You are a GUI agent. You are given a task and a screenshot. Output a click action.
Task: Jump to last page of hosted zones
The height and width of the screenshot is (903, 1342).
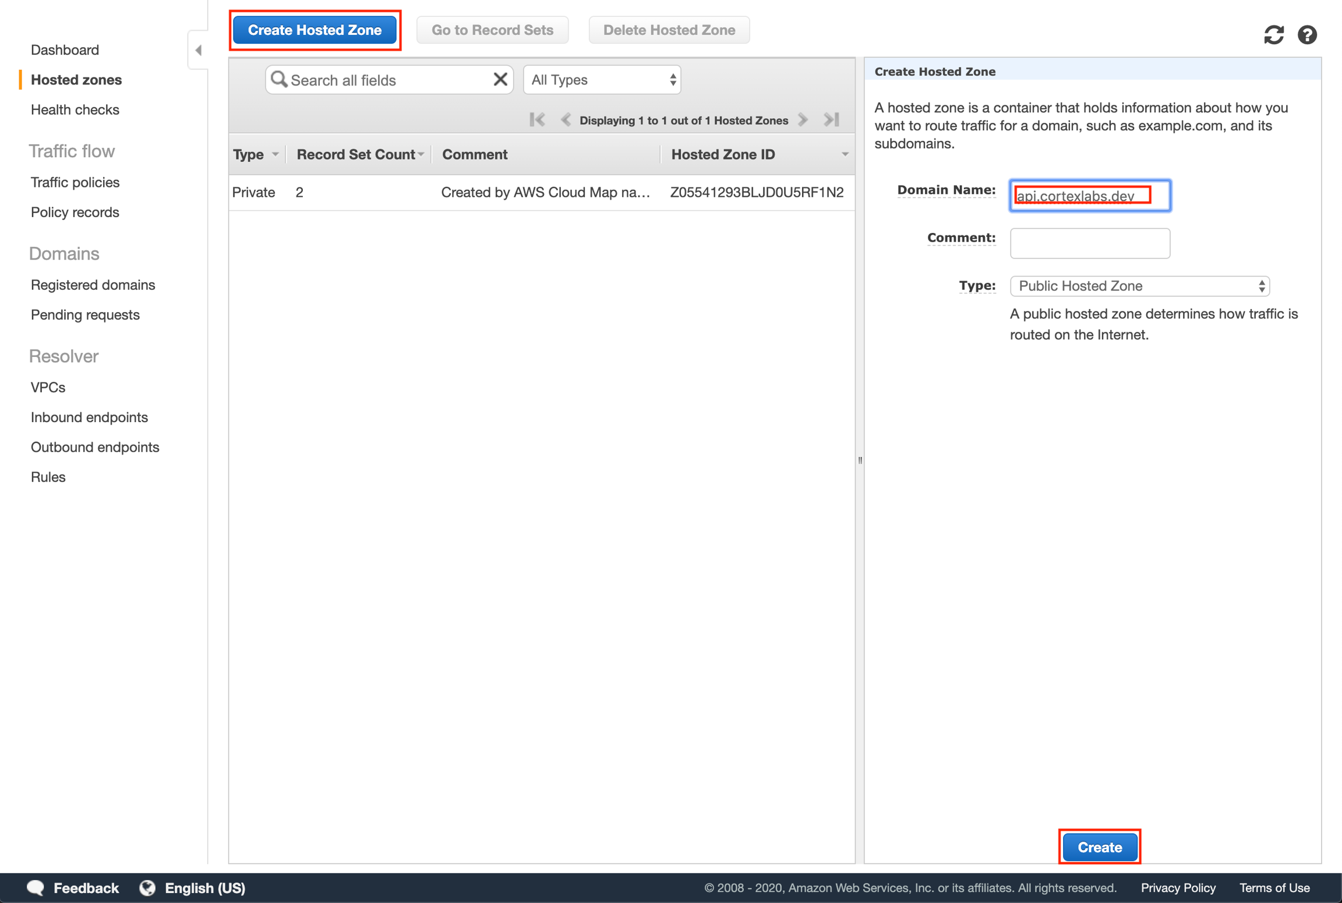[x=832, y=120]
